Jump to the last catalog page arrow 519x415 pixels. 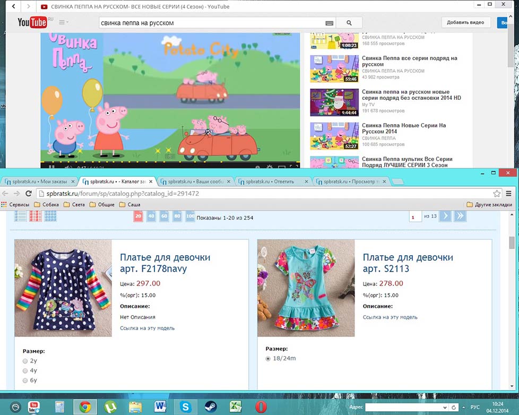tap(460, 216)
